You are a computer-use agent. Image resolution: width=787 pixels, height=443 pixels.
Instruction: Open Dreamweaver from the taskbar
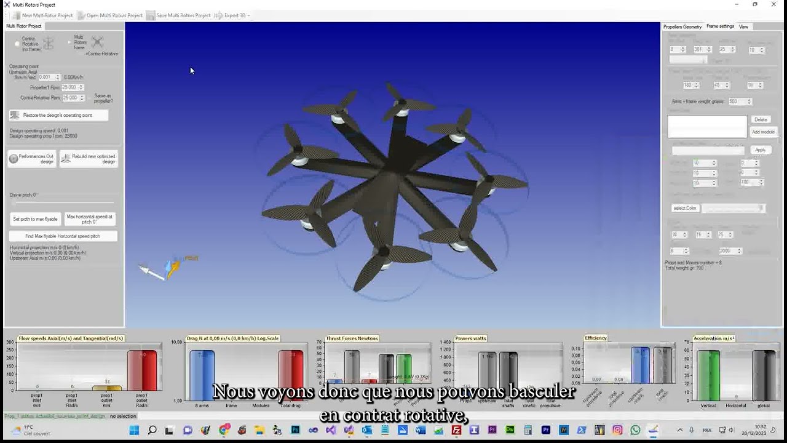(x=510, y=430)
